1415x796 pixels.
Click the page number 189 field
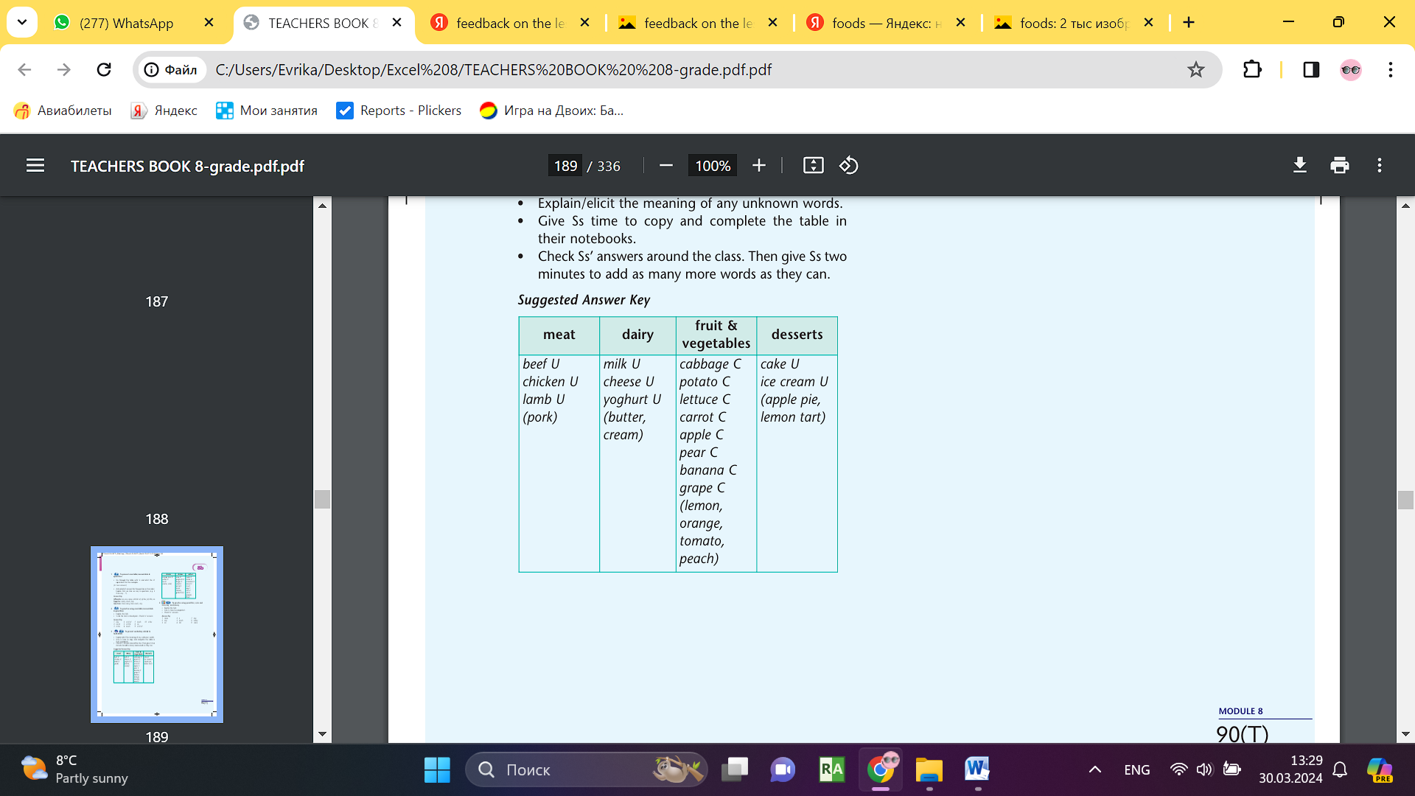point(565,166)
